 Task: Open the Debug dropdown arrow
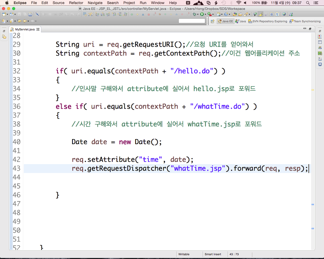point(198,15)
